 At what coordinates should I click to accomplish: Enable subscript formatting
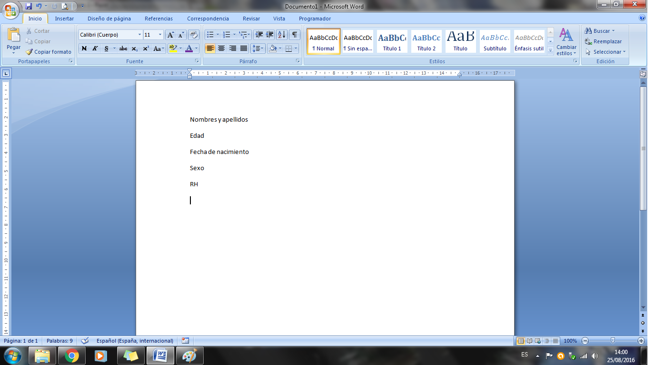[135, 48]
